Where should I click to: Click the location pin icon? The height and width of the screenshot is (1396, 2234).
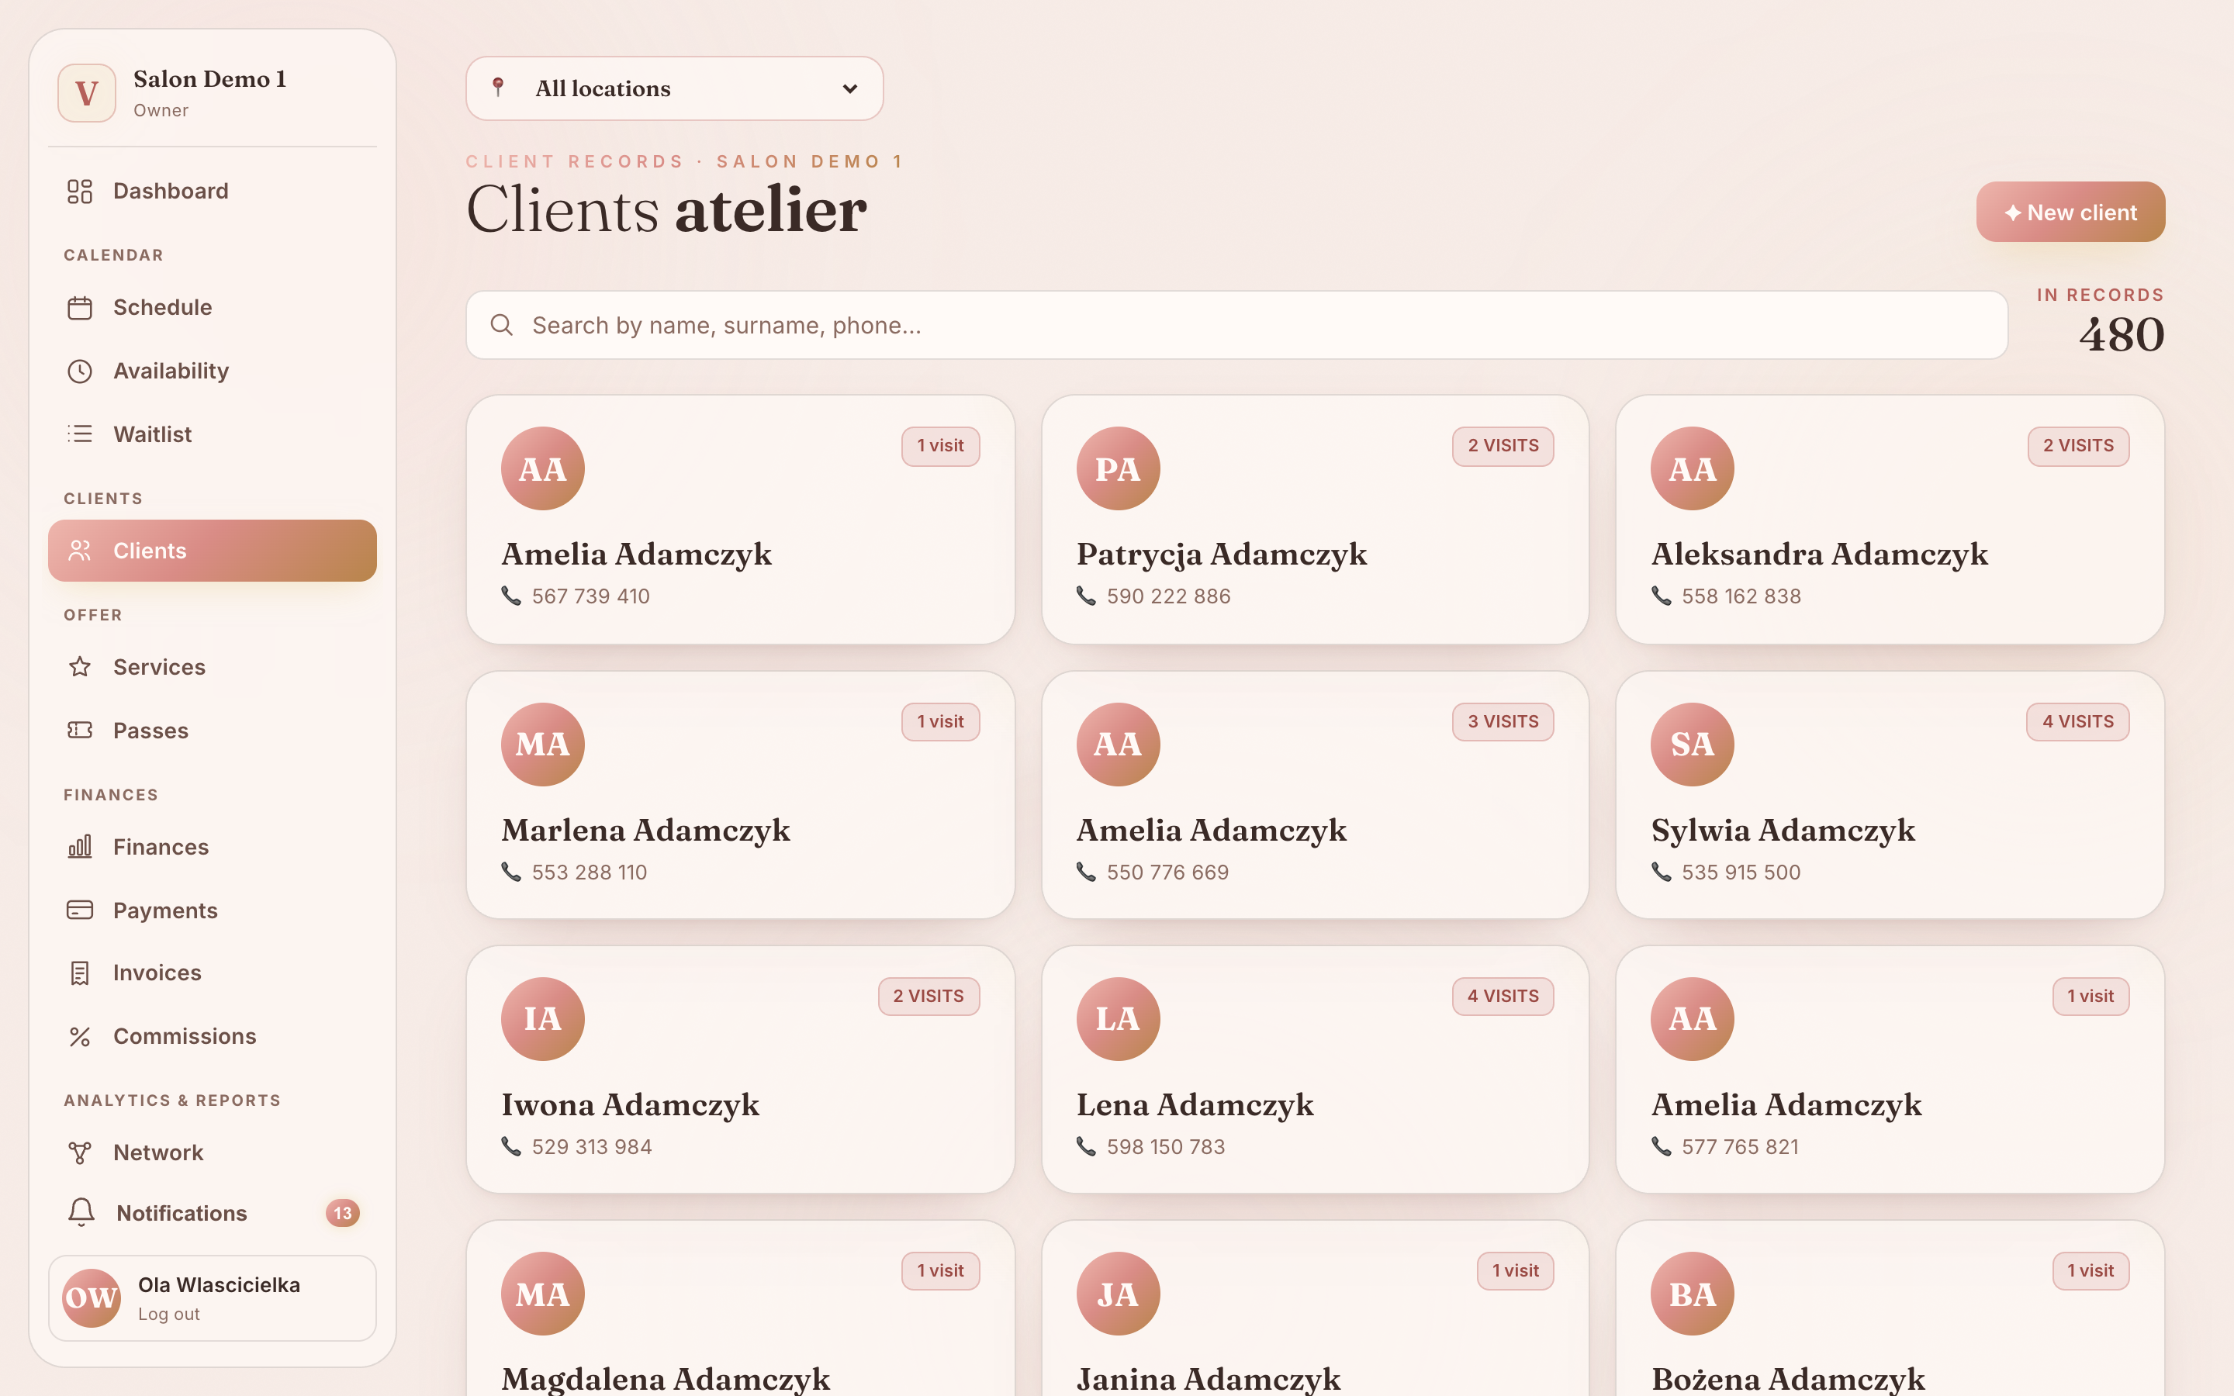497,88
